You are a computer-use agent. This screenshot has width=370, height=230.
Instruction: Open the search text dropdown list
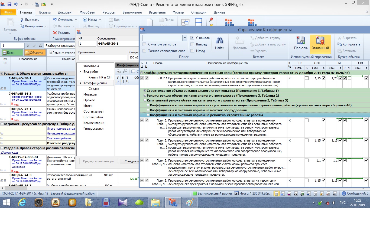[x=185, y=38]
